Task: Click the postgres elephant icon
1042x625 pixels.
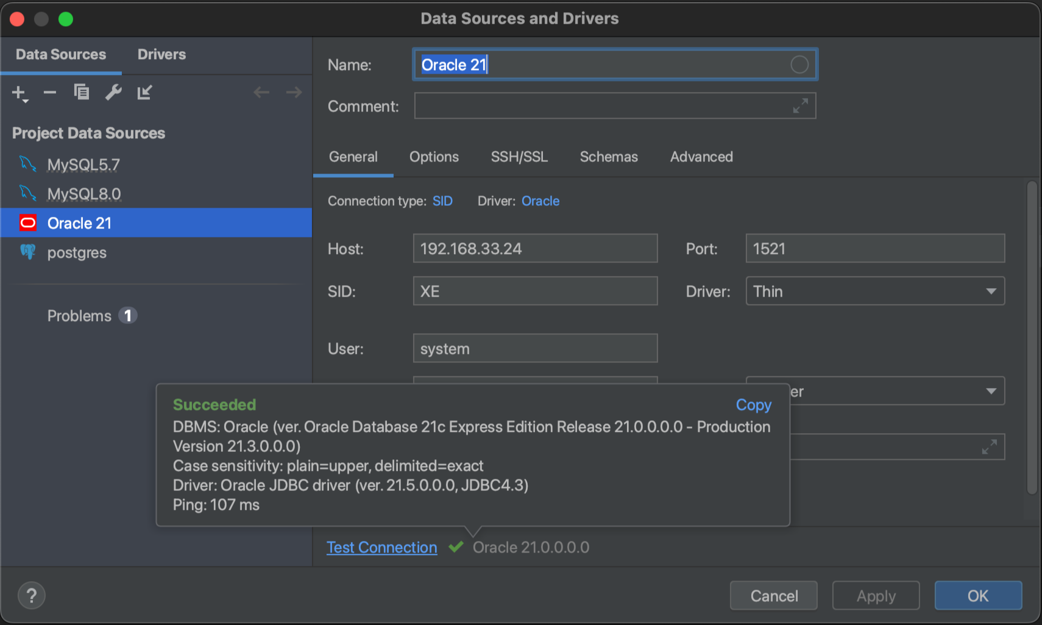Action: 28,252
